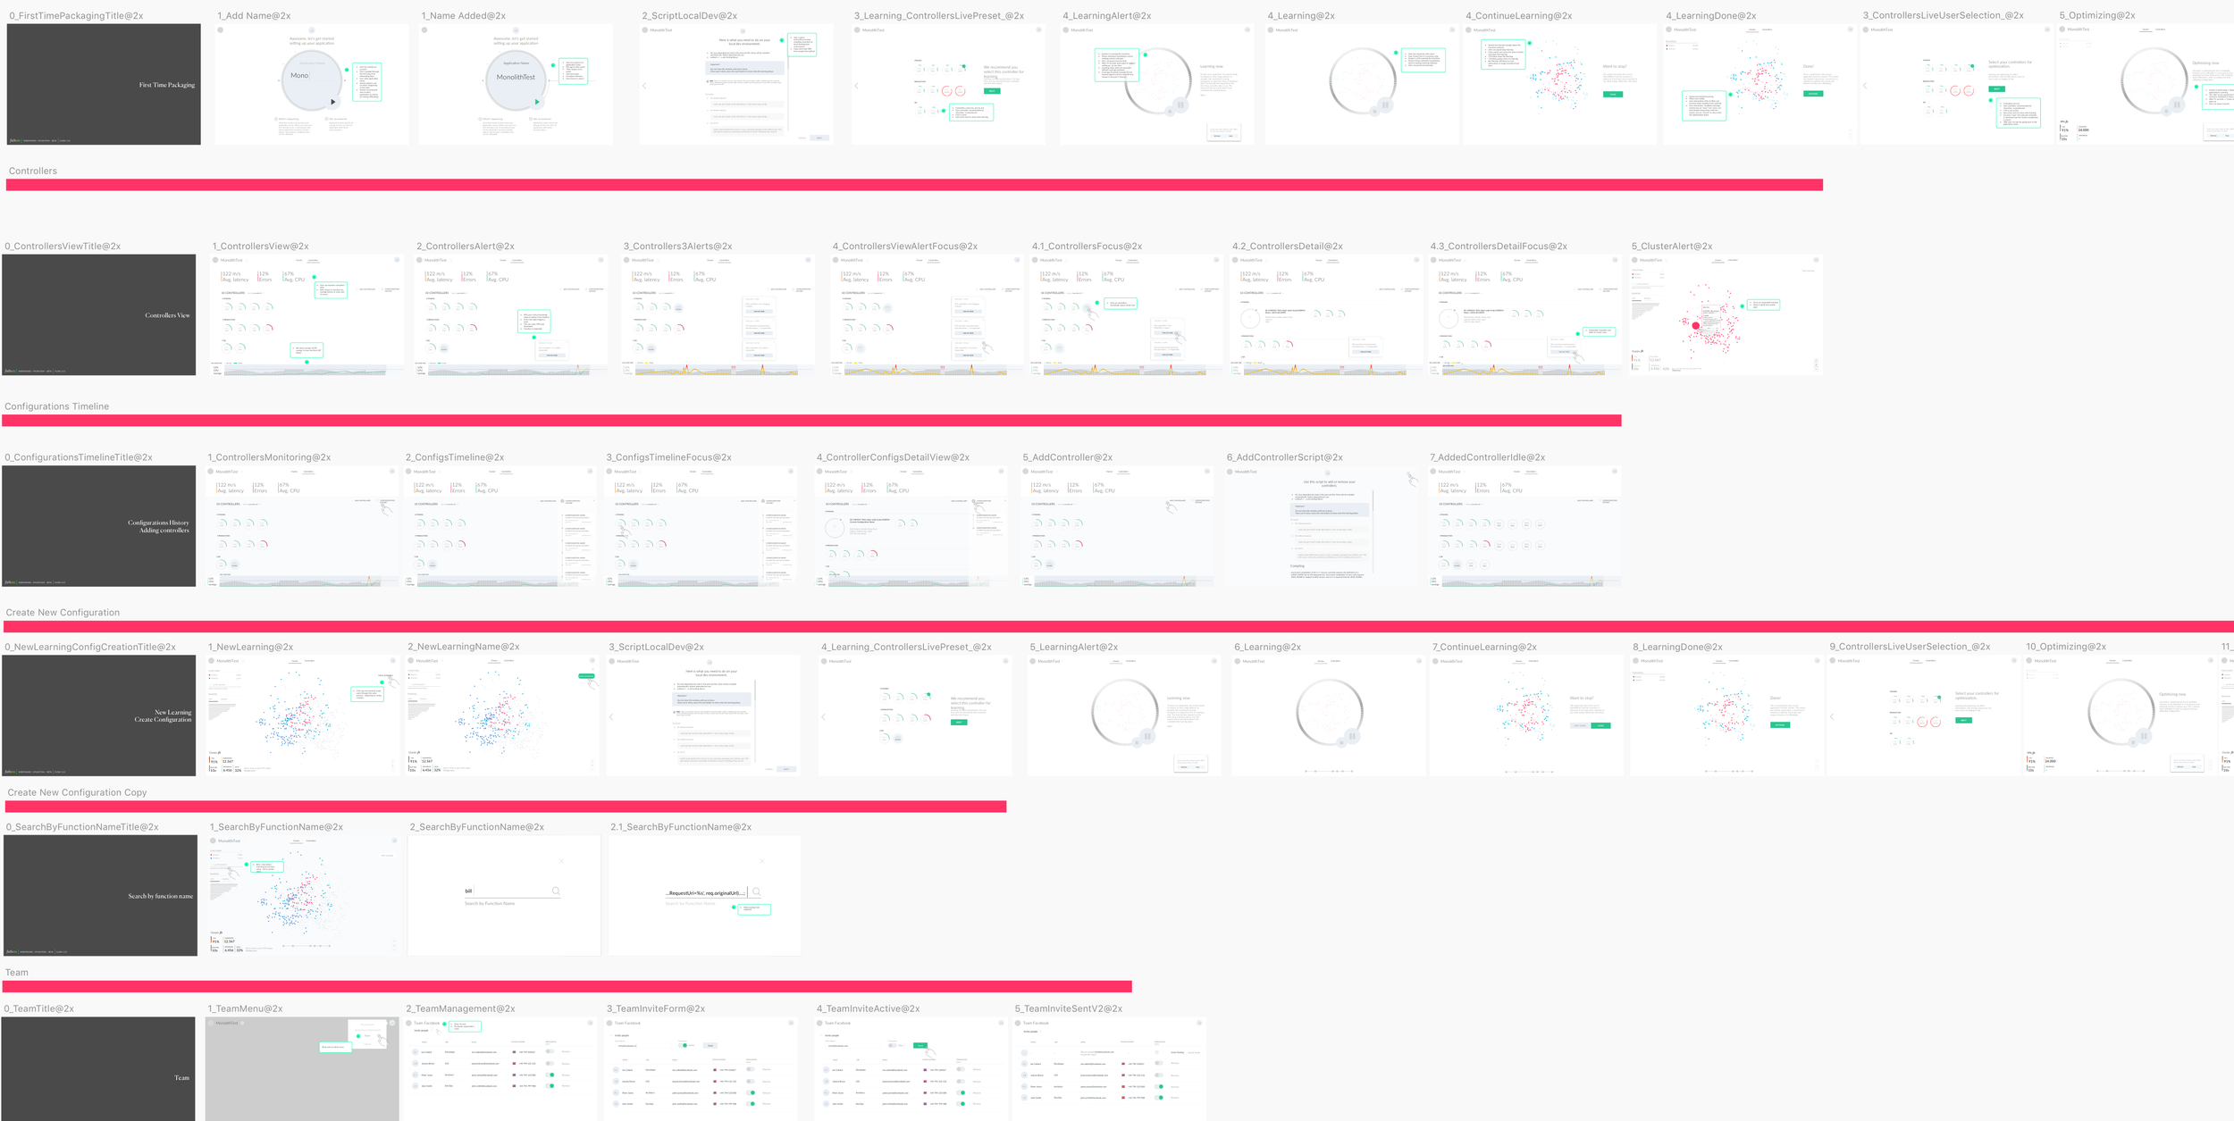The image size is (2234, 1121).
Task: Click play button in 1_Add Name artboard
Action: pos(333,102)
